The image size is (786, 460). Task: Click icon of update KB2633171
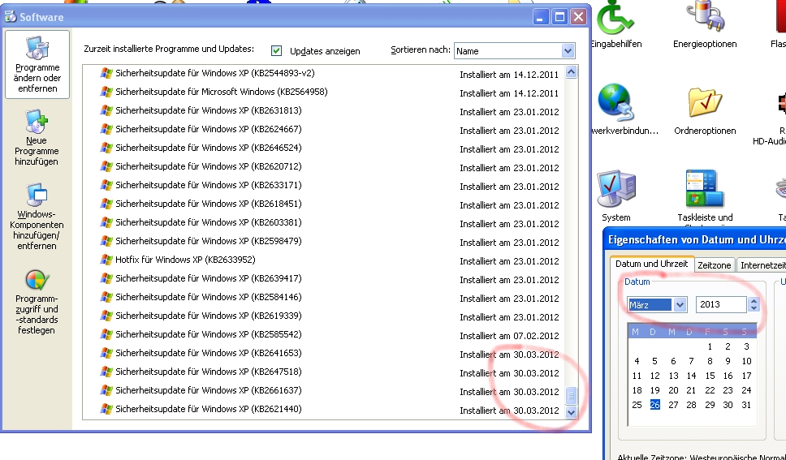pos(106,185)
